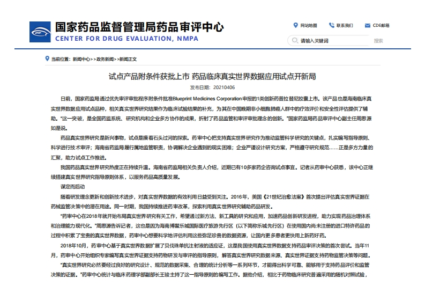Screen dimensions: 425x301
Task: Select 新闻正文 in the breadcrumb
Action: tap(128, 58)
